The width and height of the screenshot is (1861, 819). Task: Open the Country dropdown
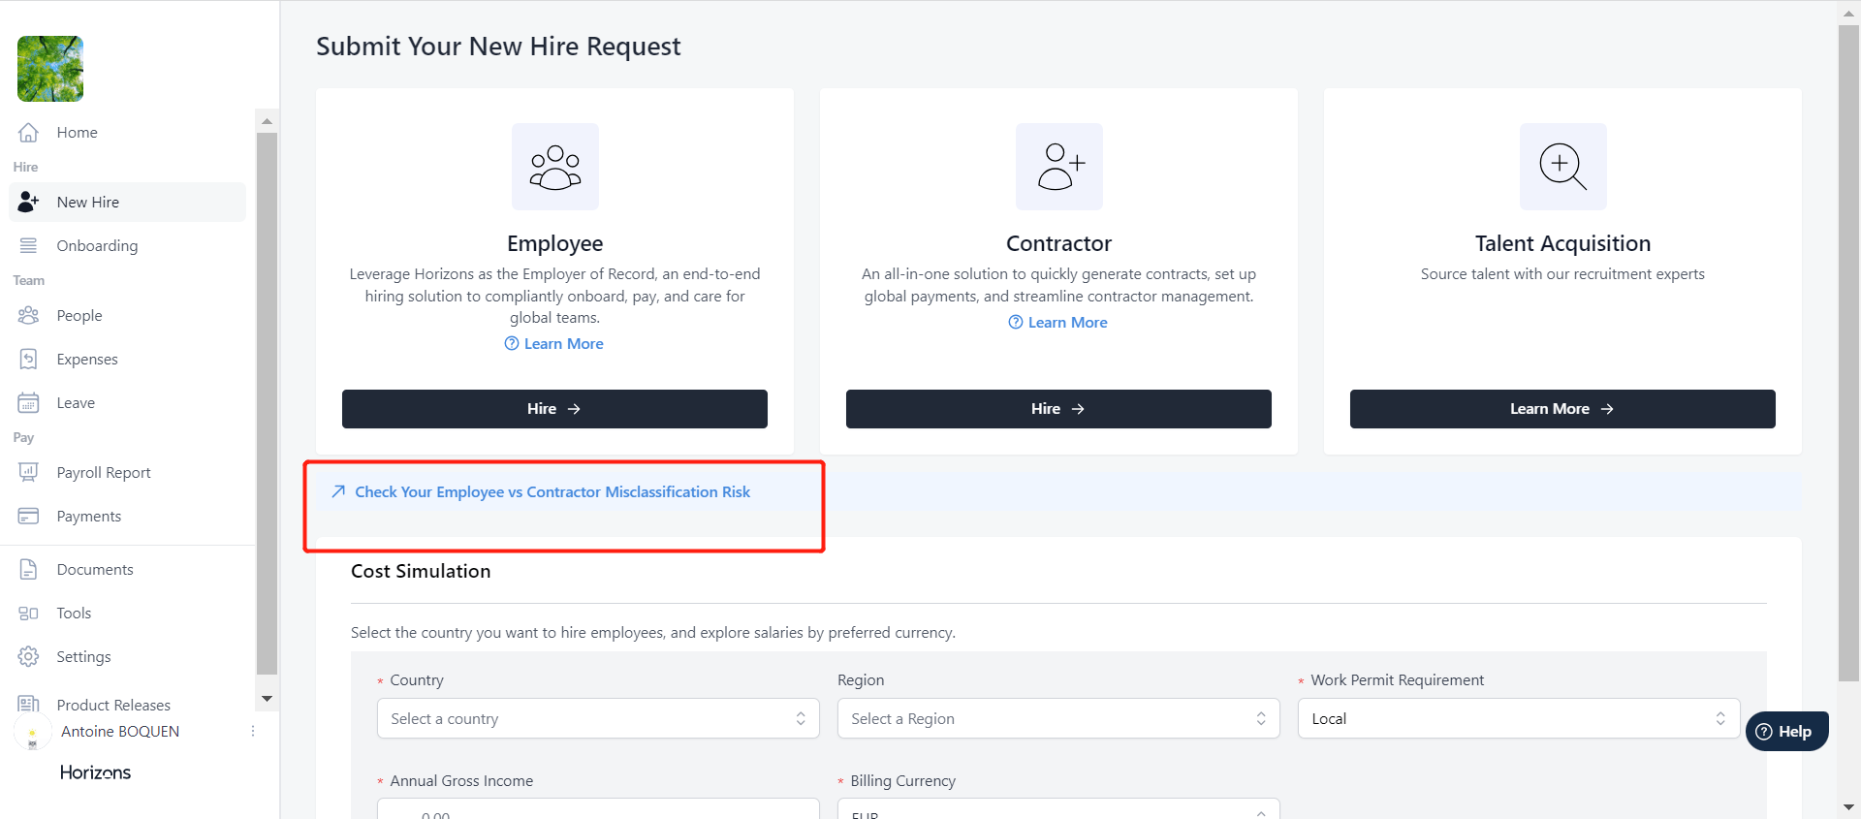point(598,719)
